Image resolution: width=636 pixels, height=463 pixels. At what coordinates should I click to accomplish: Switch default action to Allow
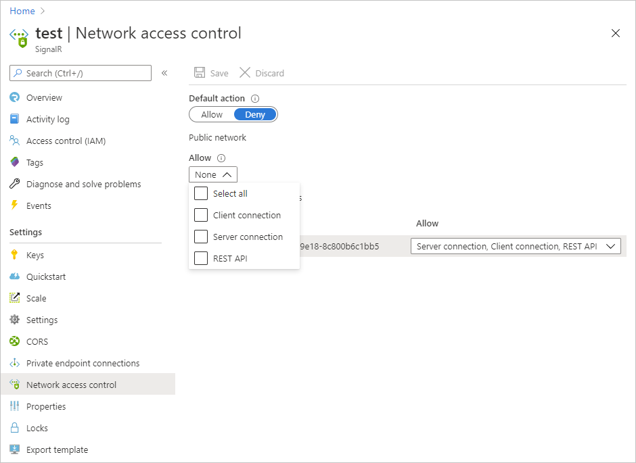(212, 114)
